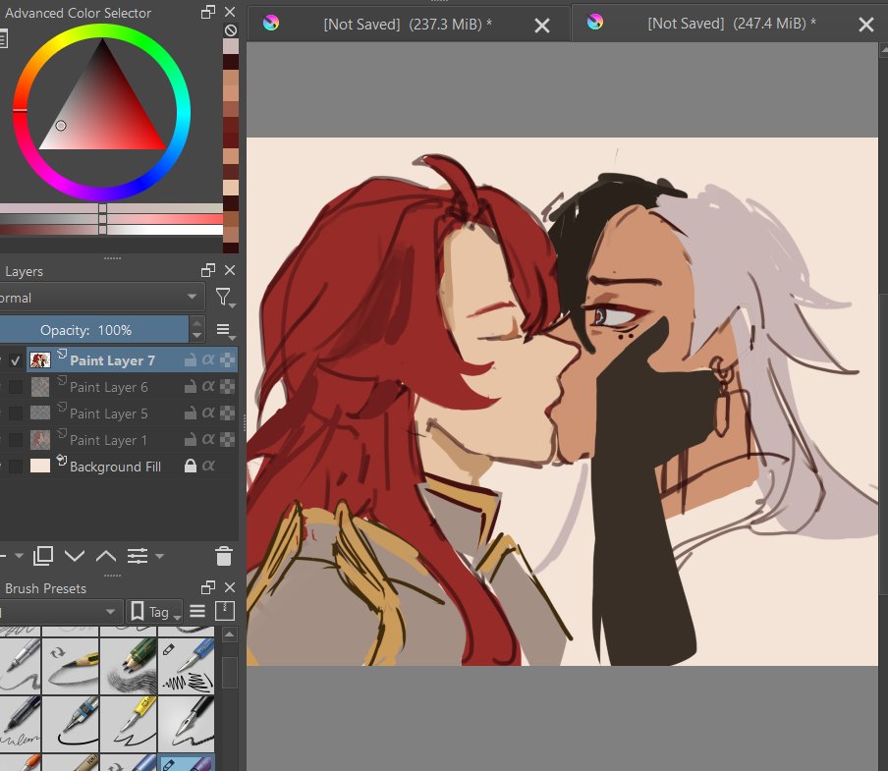Select the yellow pencil brush preset

pos(71,666)
